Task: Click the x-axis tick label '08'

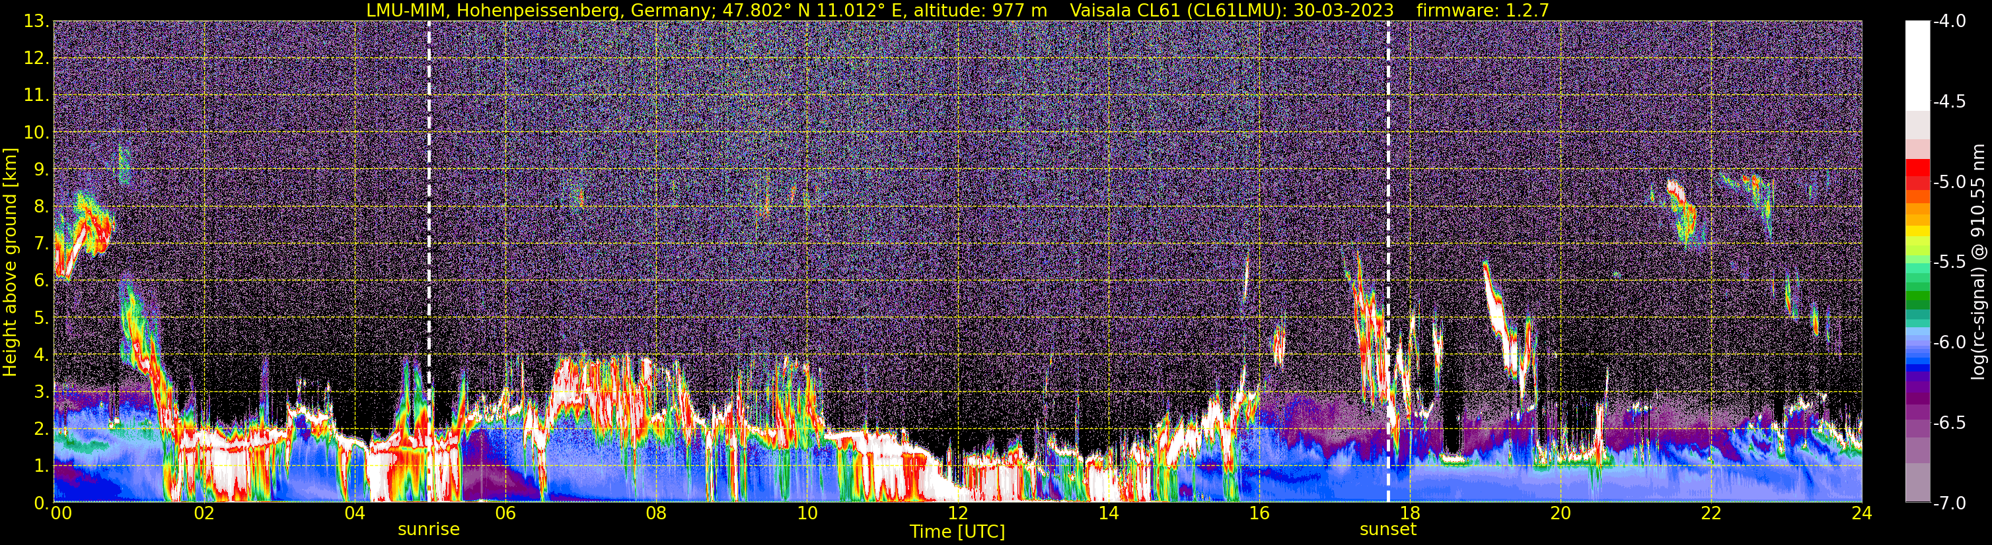Action: (656, 513)
